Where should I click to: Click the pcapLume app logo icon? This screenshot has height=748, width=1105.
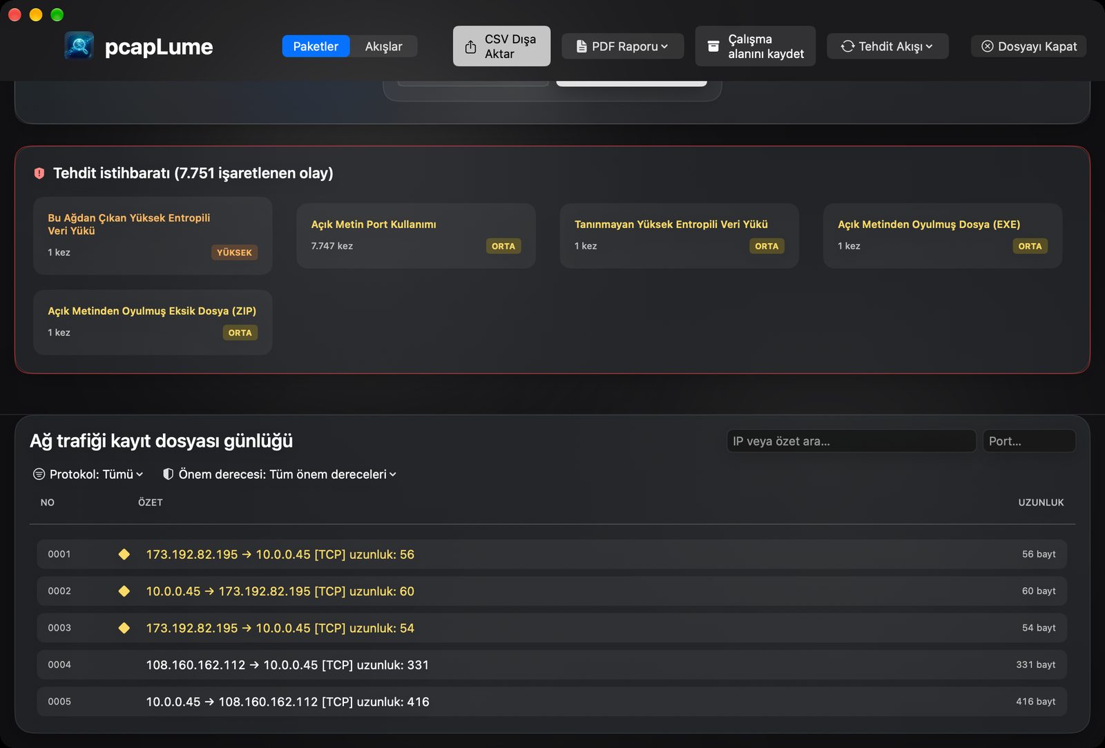[79, 46]
